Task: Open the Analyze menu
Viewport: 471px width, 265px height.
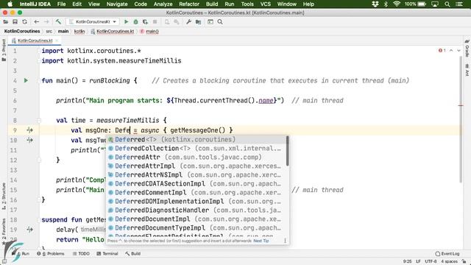Action: tap(163, 4)
